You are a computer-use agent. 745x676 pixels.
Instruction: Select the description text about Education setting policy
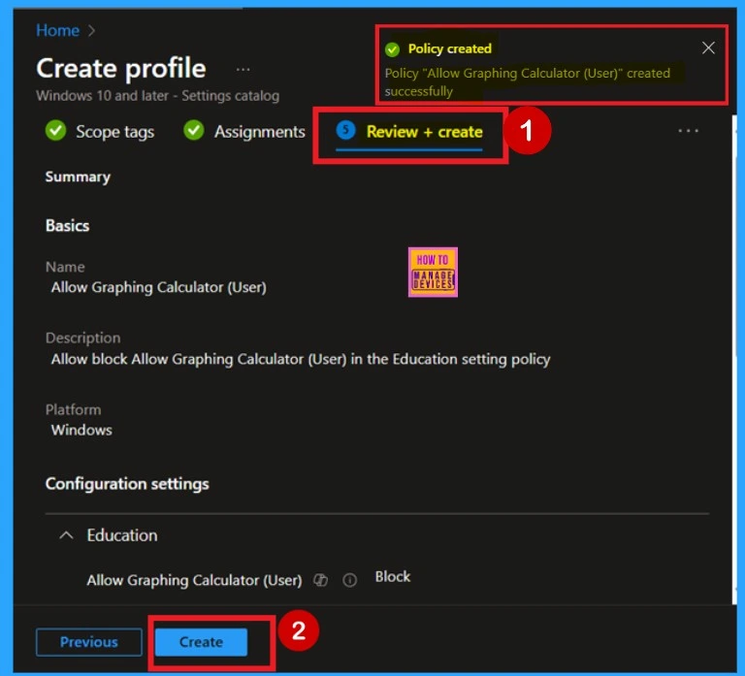[301, 359]
